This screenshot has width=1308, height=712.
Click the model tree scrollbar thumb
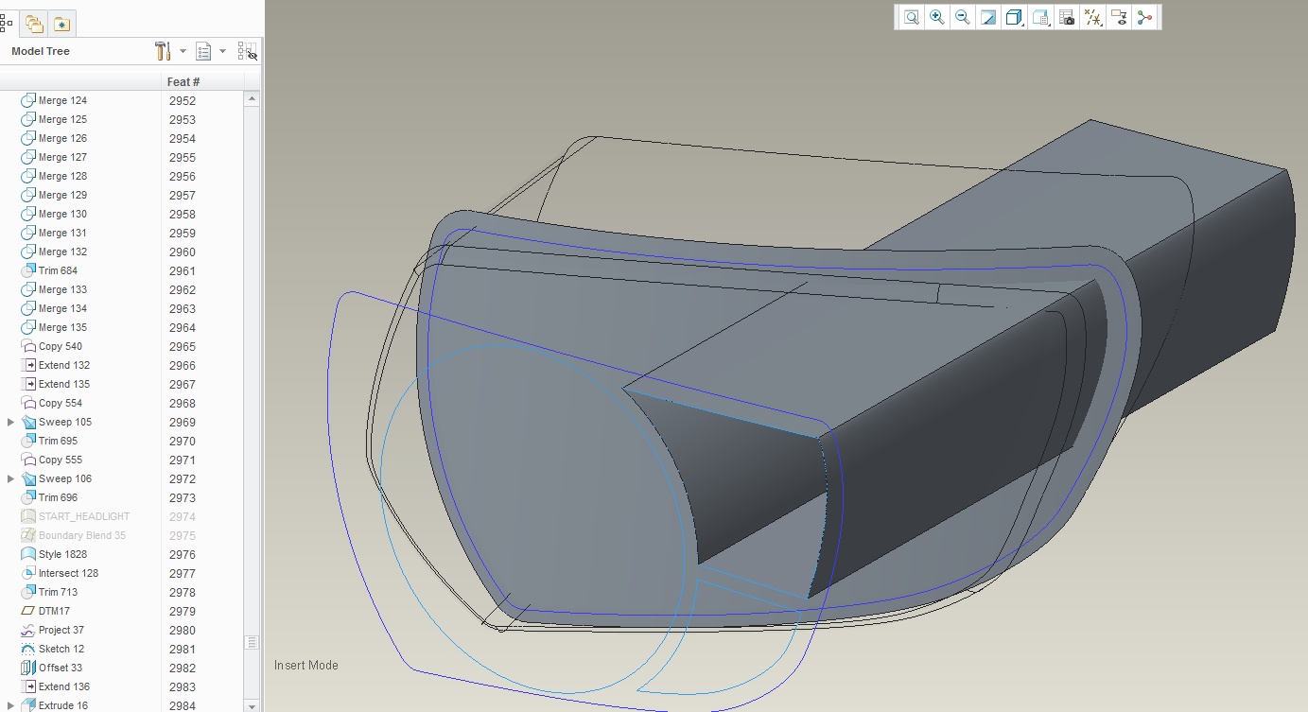coord(252,642)
